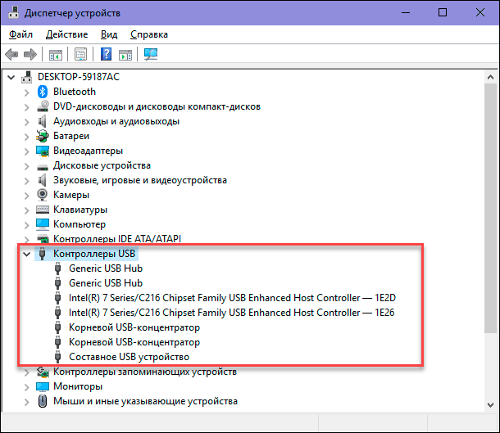Select the webcam icon beside Камеры
This screenshot has height=433, width=500.
[42, 195]
